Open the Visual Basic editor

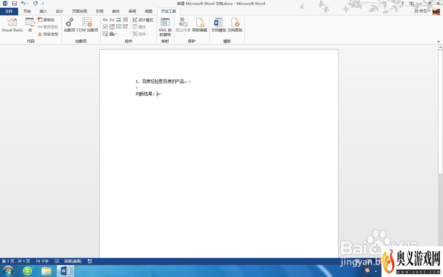click(12, 25)
